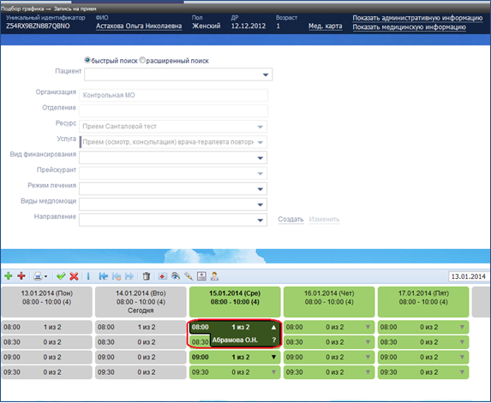Click the syringe icon in toolbar
491x403 pixels.
click(189, 276)
